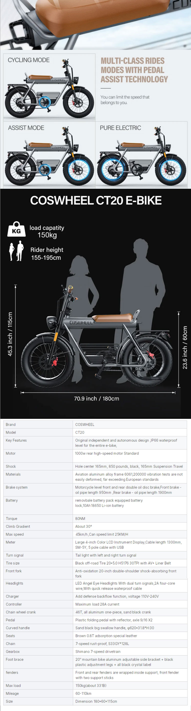Click the COSWHEEL CT20 E-BIKE heading
The height and width of the screenshot is (711, 191).
click(x=96, y=200)
